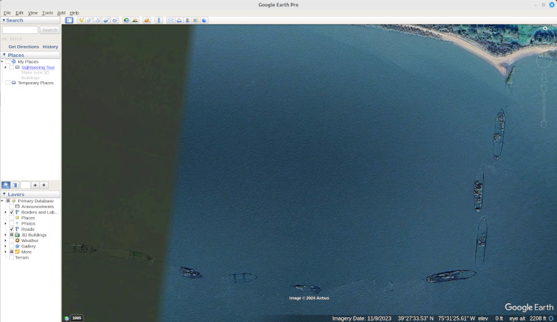Click the Get Directions link
The height and width of the screenshot is (322, 557).
pos(24,47)
